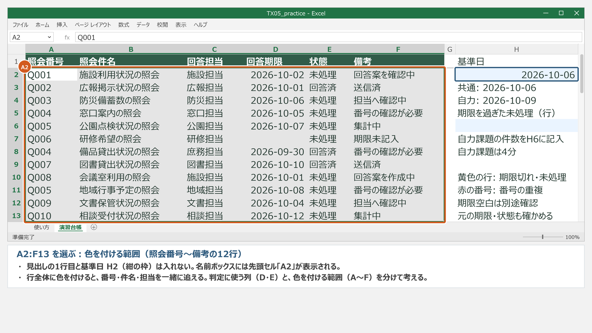Click the fx insert function icon
Screen dimensions: 592x333
click(x=67, y=38)
